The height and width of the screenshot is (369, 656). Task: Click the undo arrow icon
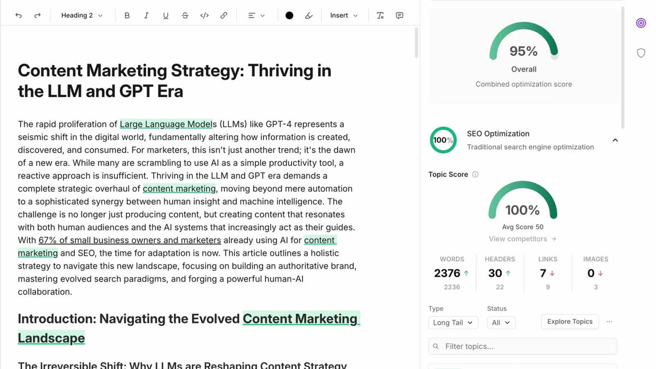(19, 15)
